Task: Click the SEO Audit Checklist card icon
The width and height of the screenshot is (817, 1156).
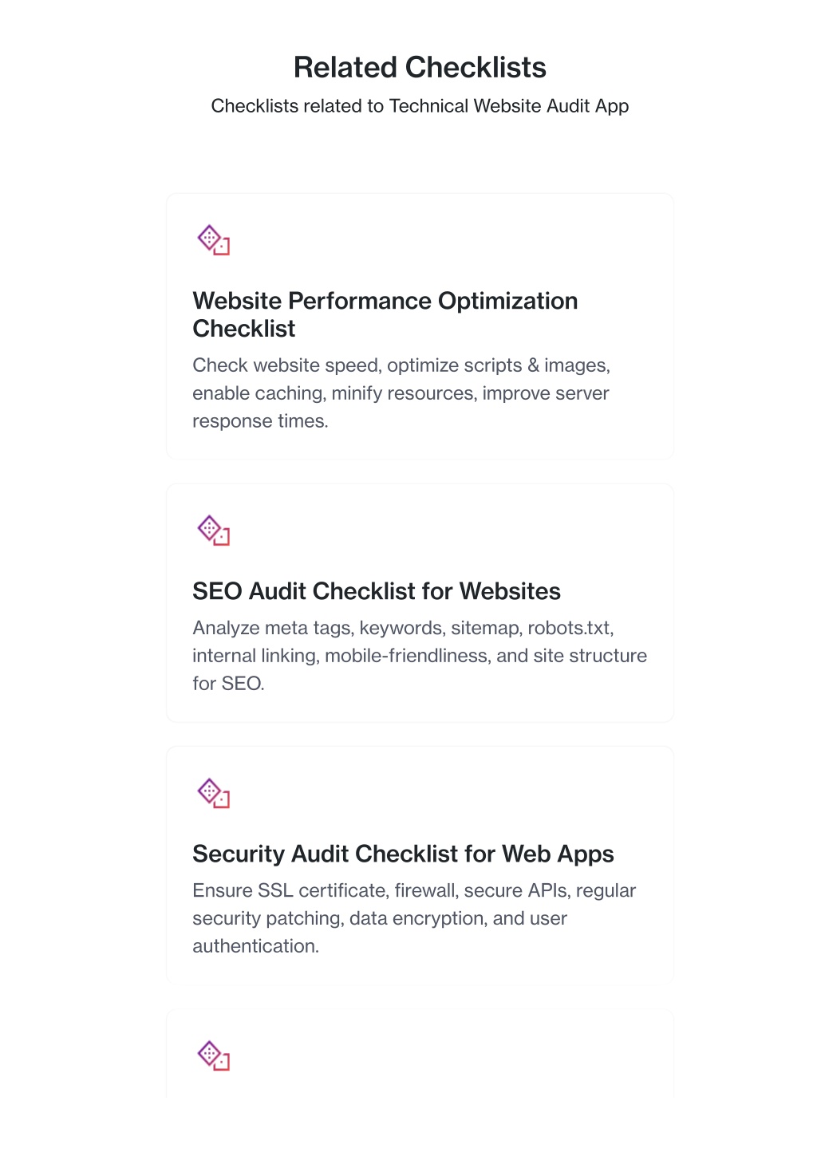Action: 213,530
